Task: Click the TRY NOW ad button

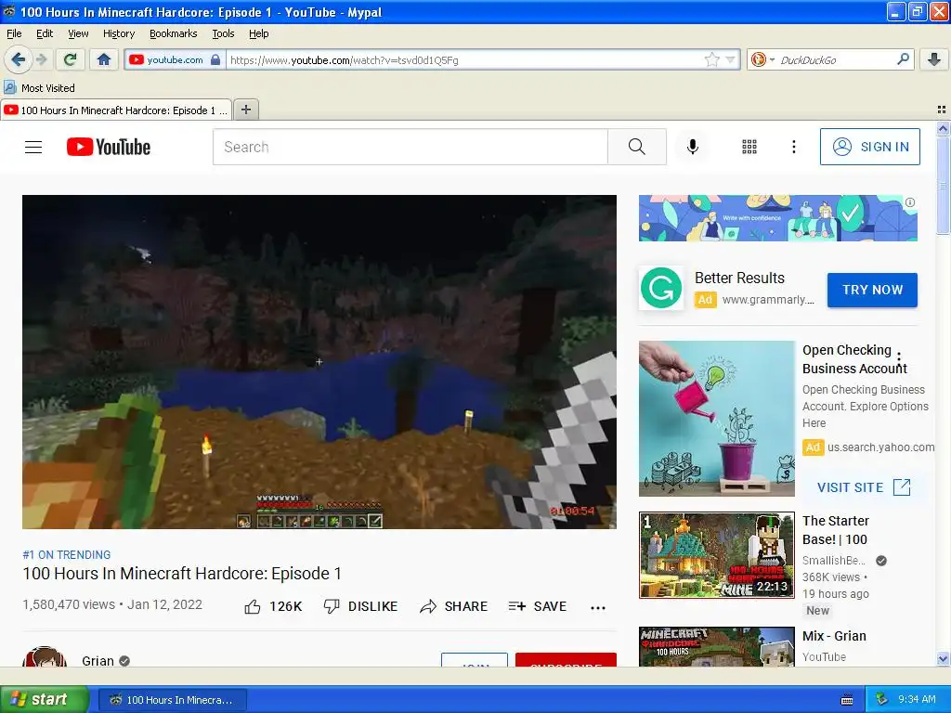Action: click(872, 290)
